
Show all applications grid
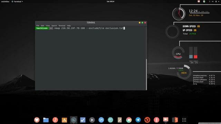[184, 120]
